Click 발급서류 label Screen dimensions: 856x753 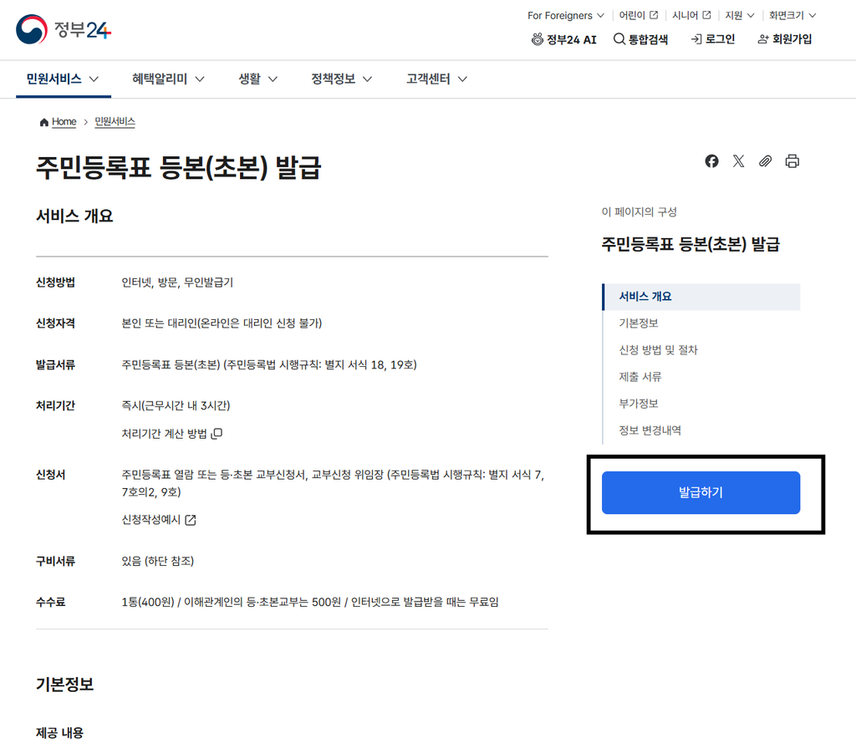pos(56,365)
